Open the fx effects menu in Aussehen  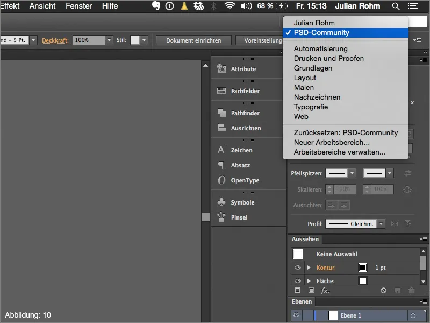click(325, 291)
